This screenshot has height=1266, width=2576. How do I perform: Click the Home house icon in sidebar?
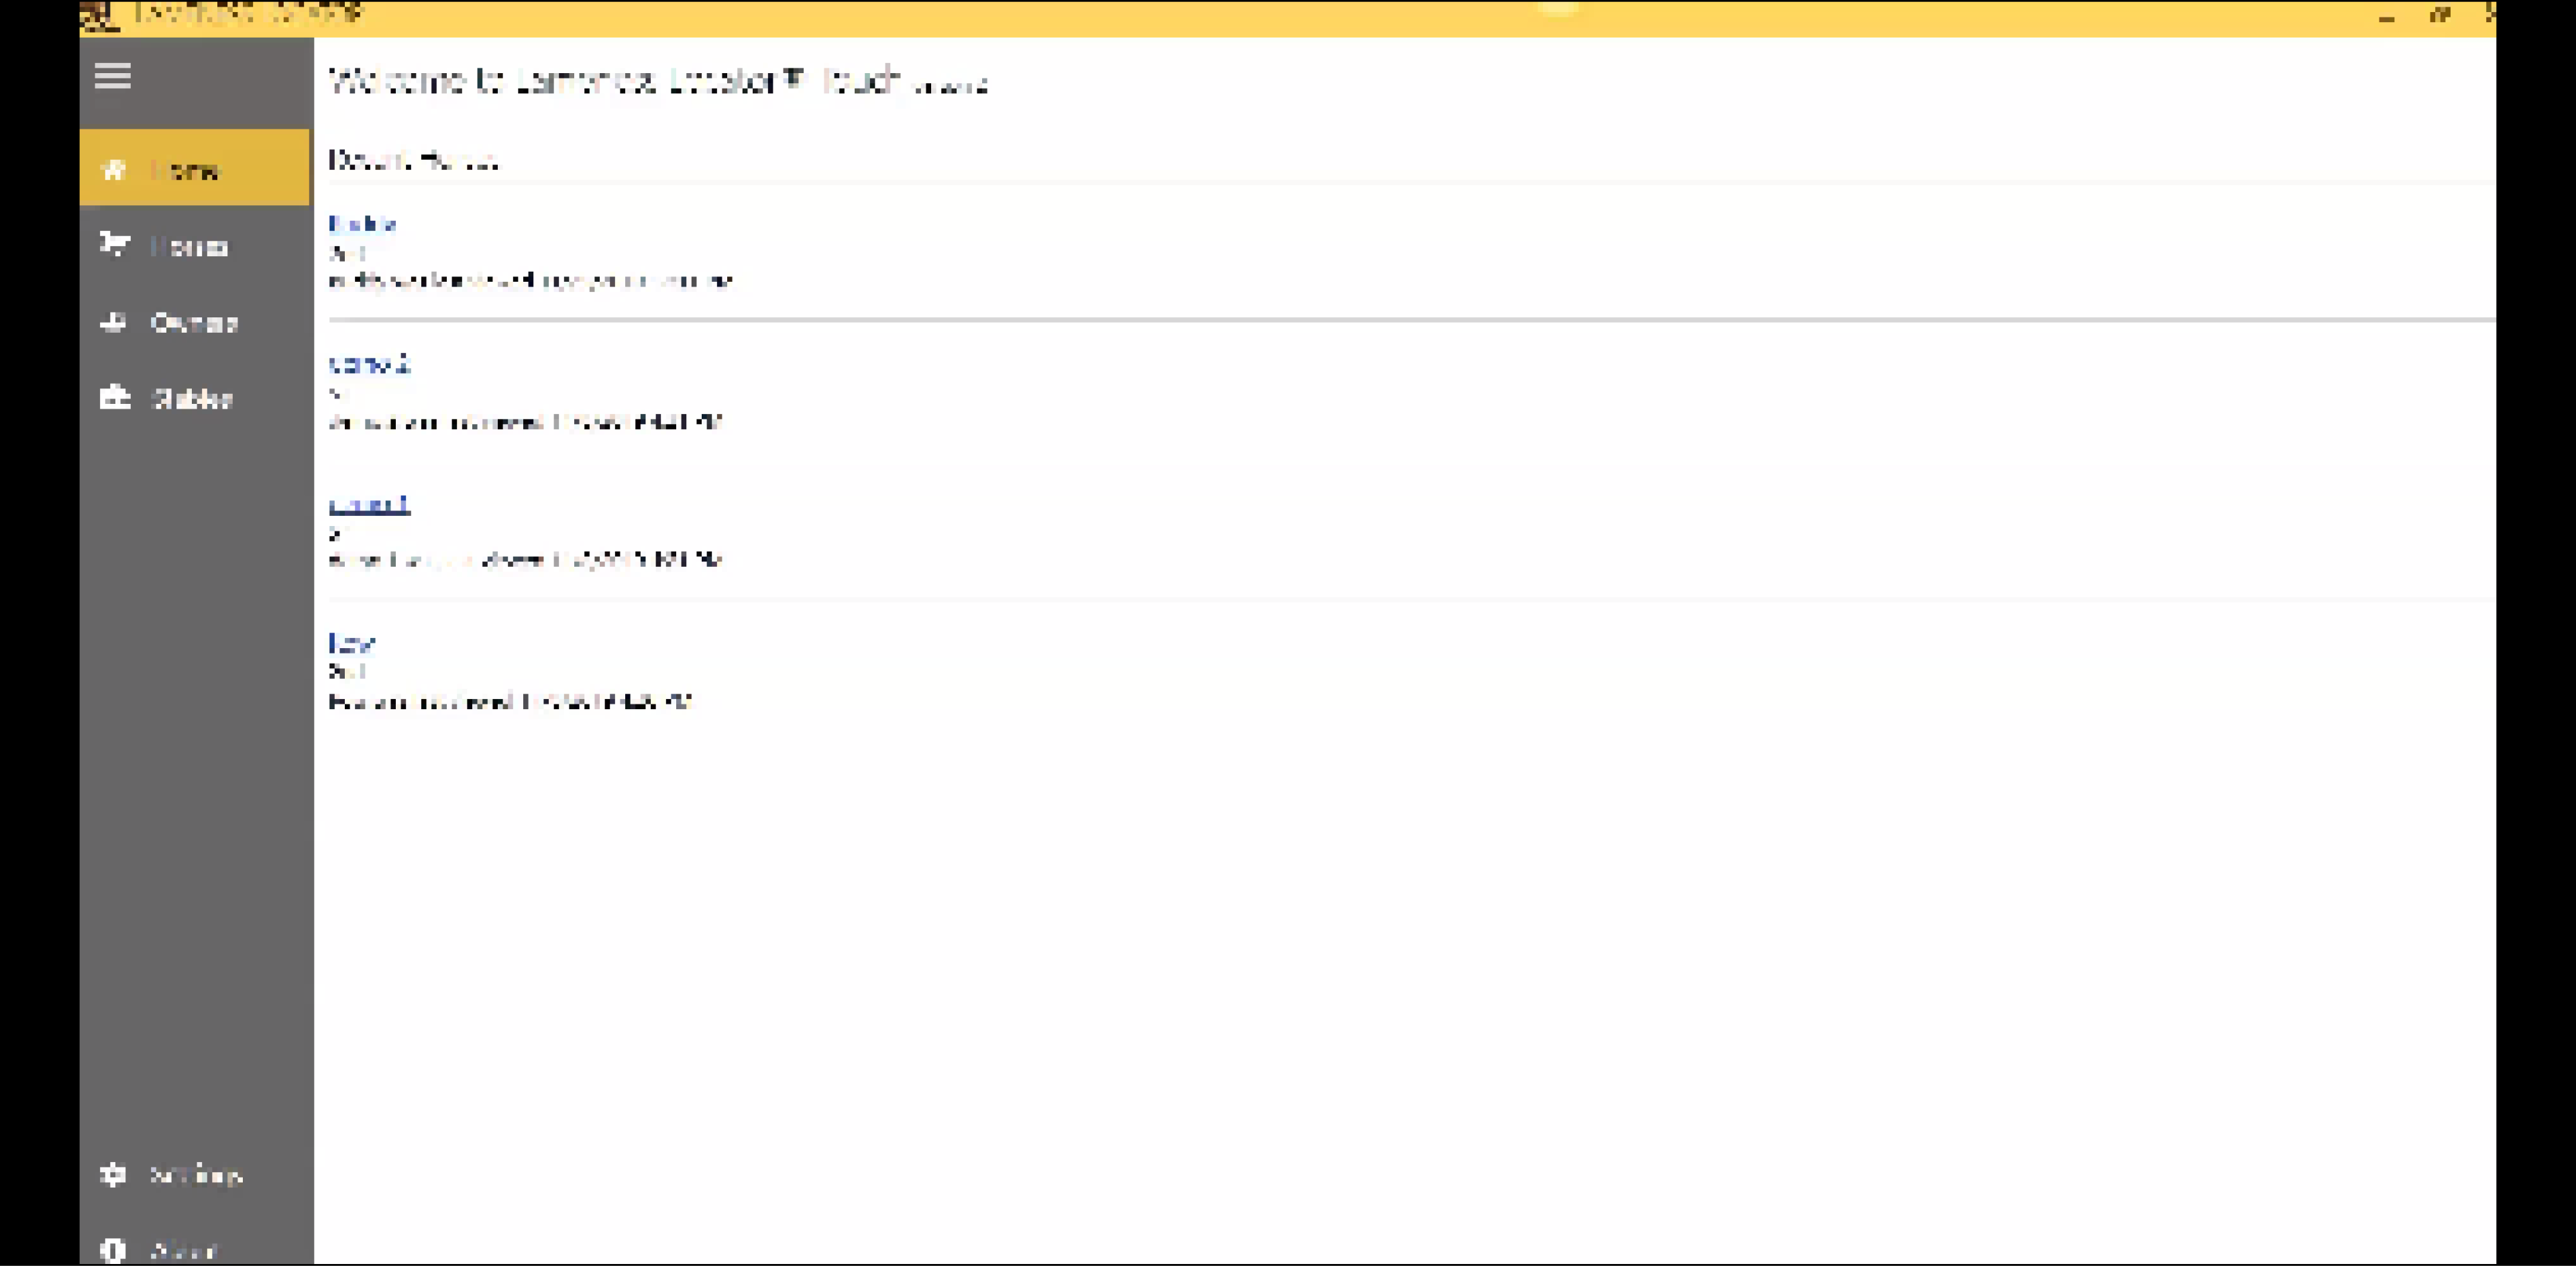tap(114, 169)
